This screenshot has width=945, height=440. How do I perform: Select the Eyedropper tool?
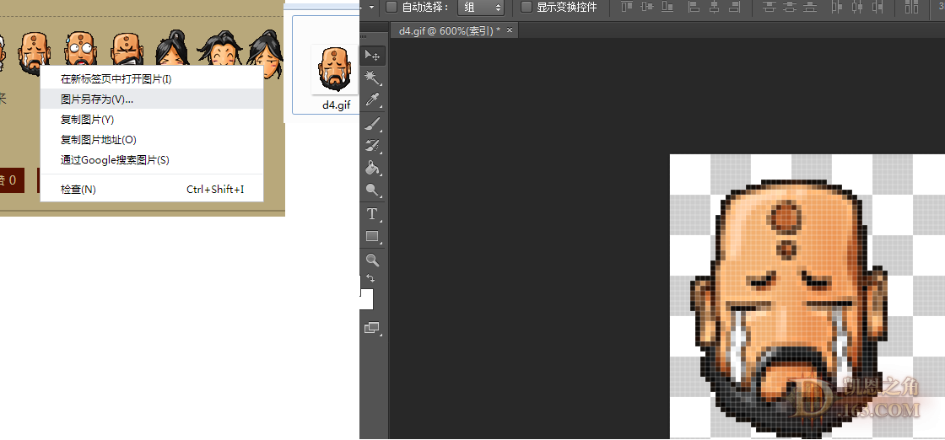click(x=372, y=99)
